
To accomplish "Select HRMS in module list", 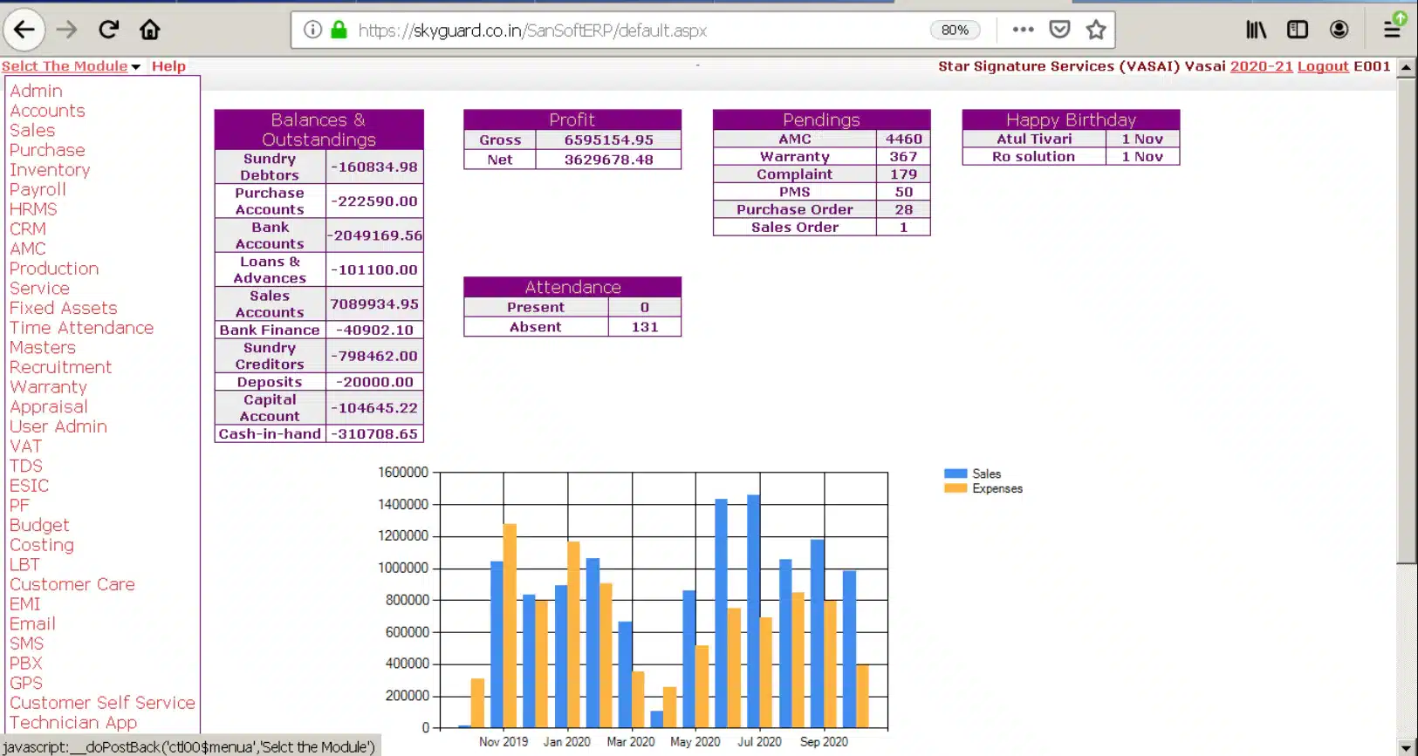I will pos(33,209).
